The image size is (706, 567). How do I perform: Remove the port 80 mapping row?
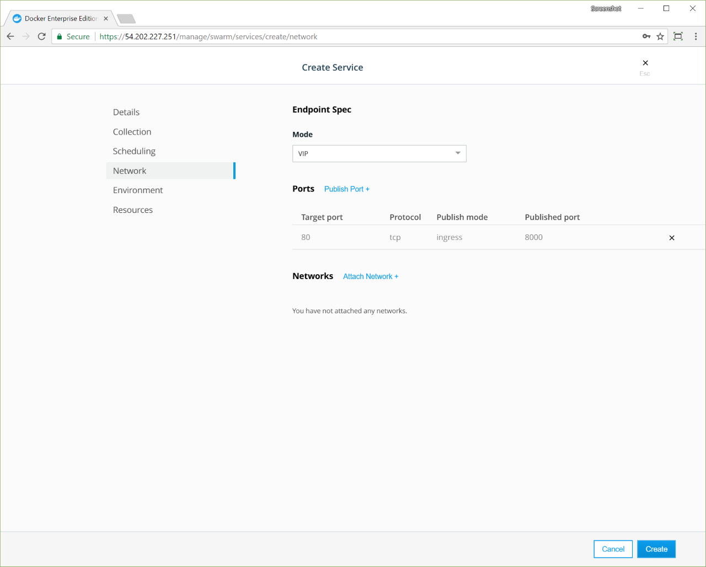671,238
